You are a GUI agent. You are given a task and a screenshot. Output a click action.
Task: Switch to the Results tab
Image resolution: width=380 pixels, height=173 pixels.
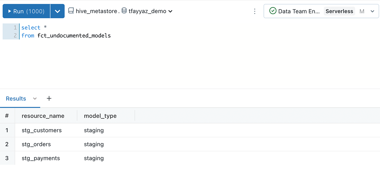(x=16, y=98)
